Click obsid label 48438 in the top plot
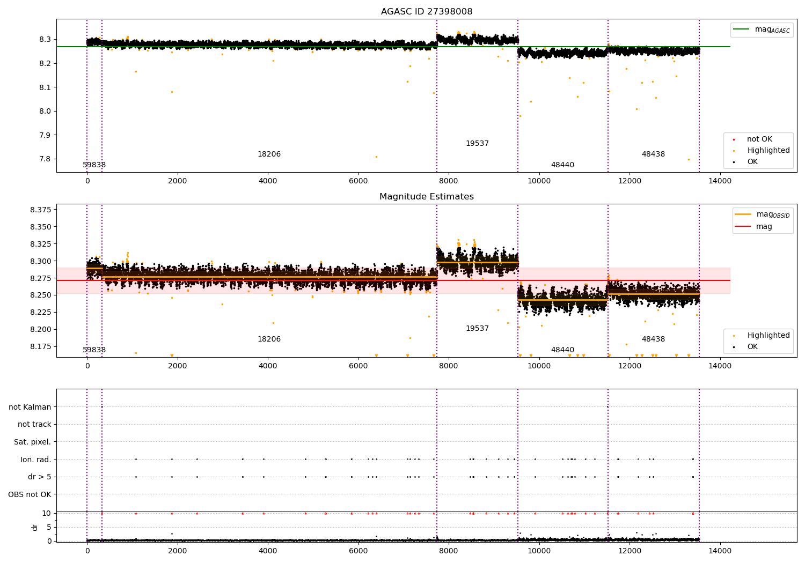Image resolution: width=805 pixels, height=563 pixels. [x=653, y=154]
